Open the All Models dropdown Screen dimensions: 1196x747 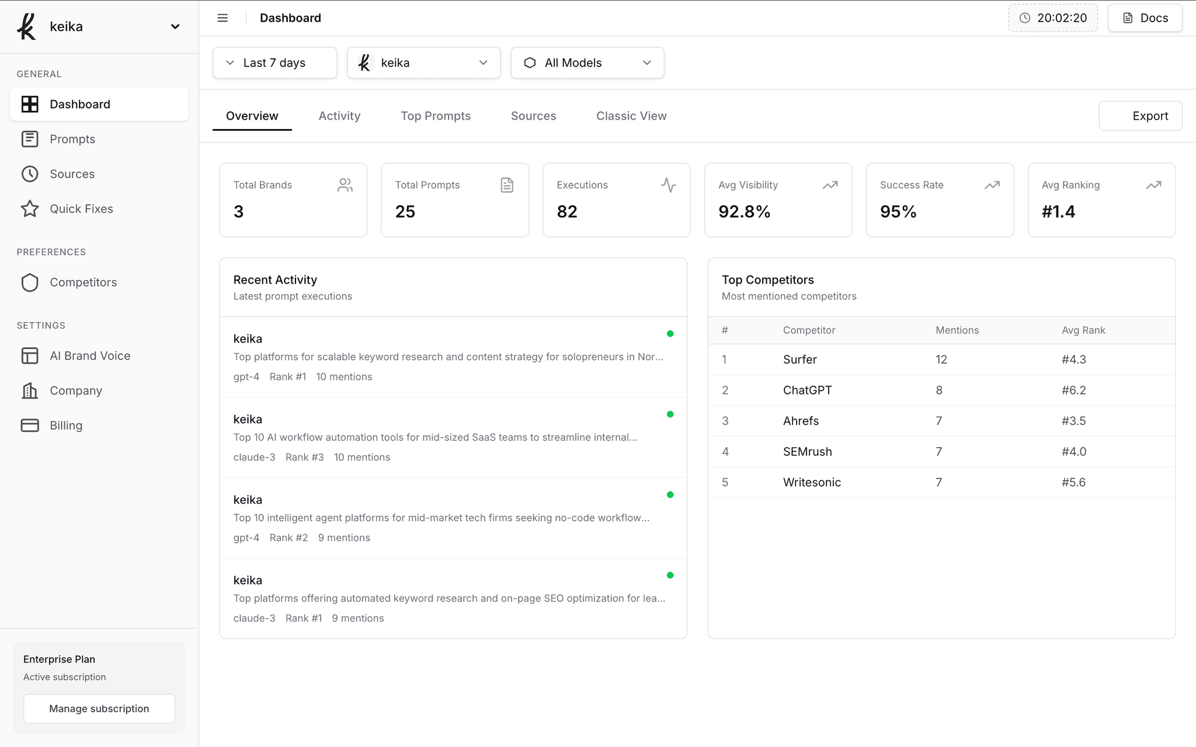point(587,63)
